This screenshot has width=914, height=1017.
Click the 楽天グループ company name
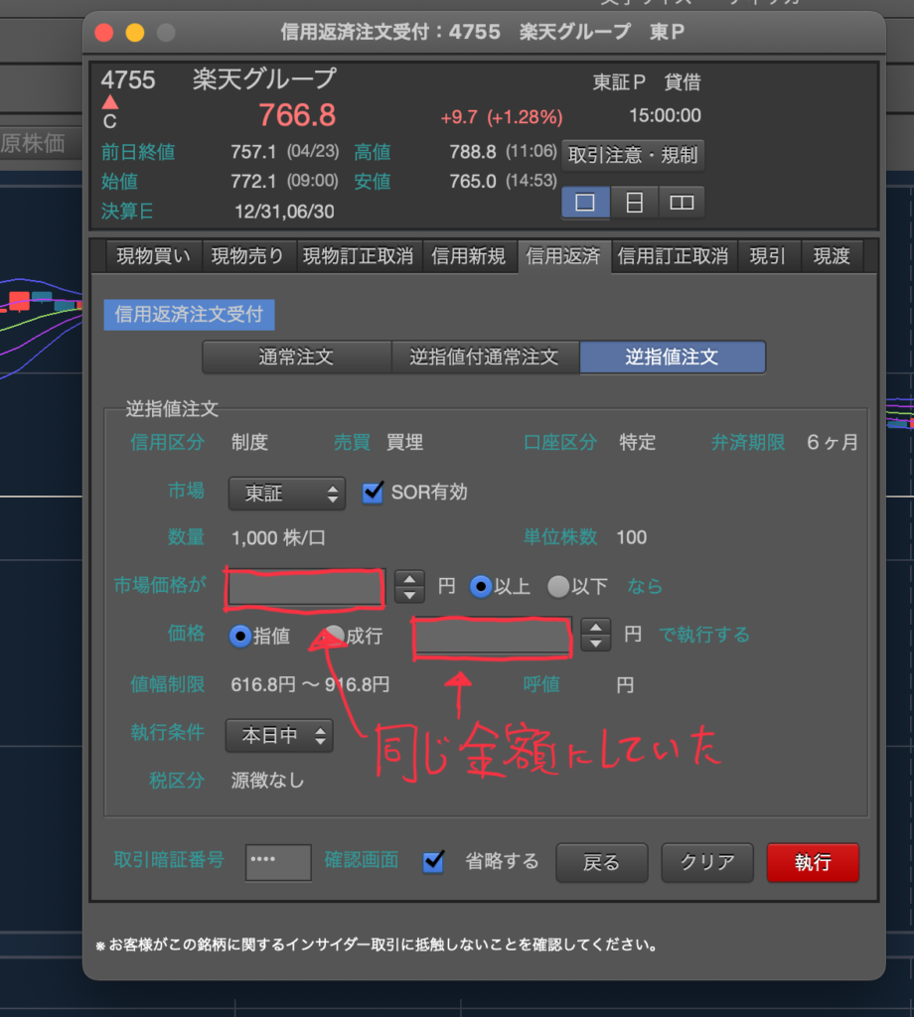point(264,79)
